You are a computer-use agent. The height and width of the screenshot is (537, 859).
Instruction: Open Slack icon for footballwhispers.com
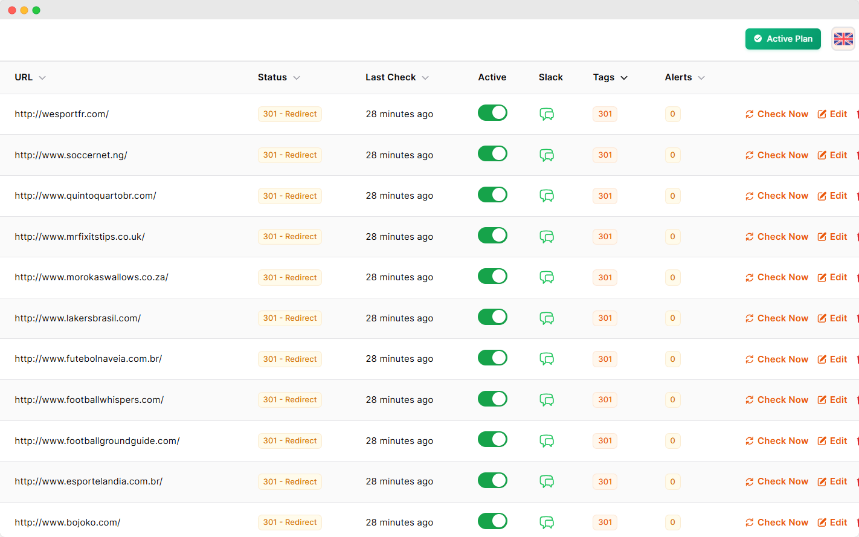(x=547, y=400)
